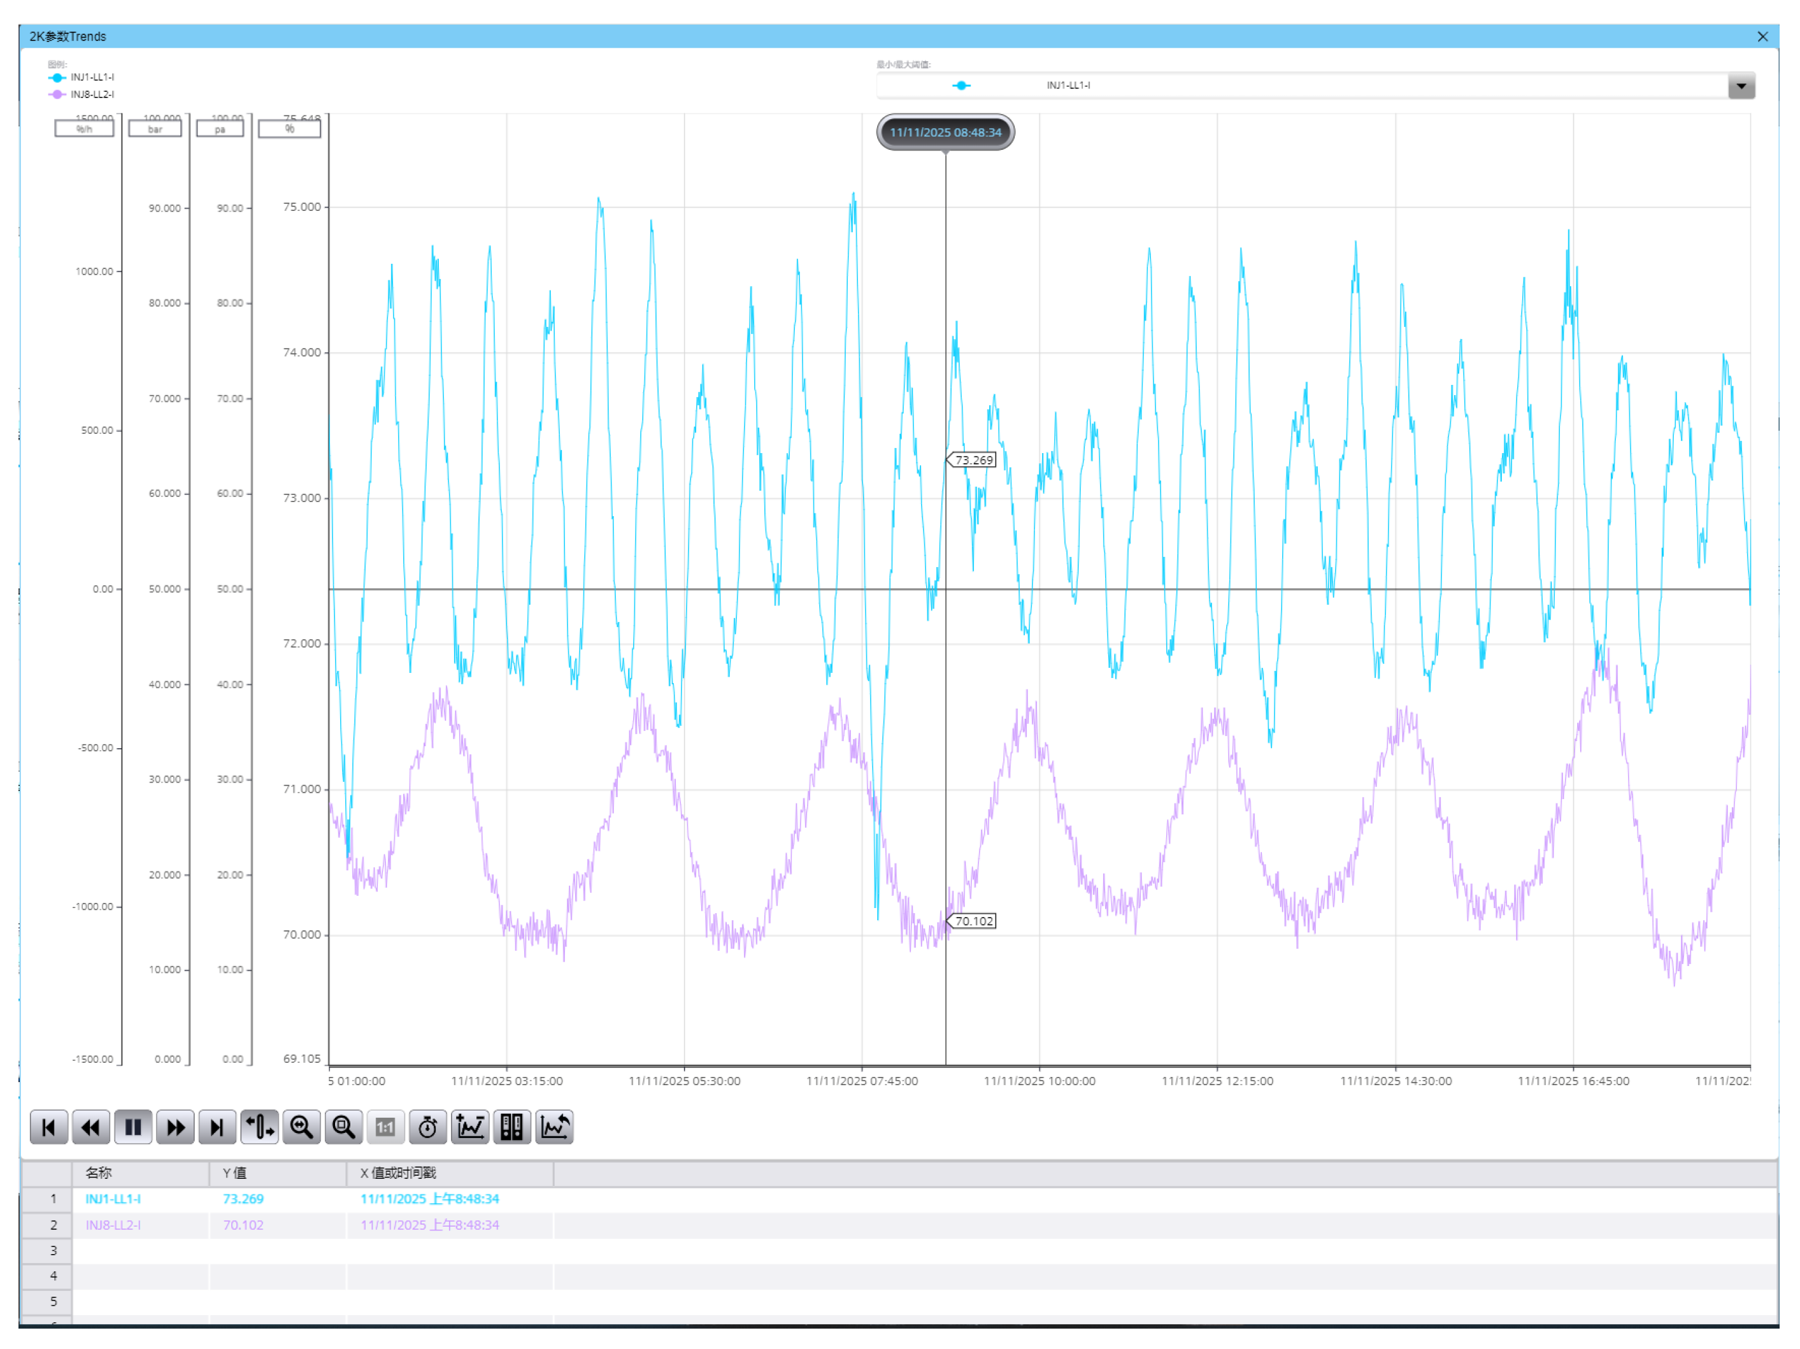This screenshot has height=1349, width=1800.
Task: Open time range stopwatch icon
Action: point(428,1127)
